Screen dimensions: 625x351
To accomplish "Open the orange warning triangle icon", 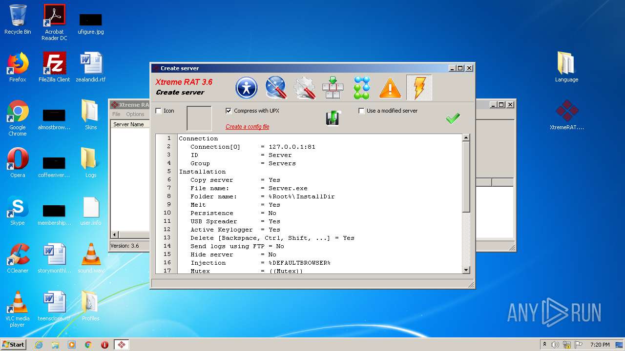I will click(x=390, y=88).
